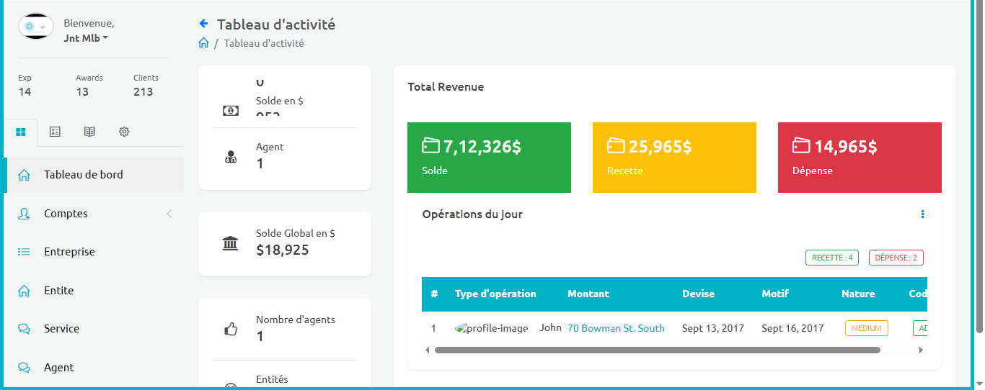This screenshot has width=985, height=390.
Task: Expand the Comptes submenu chevron
Action: tap(169, 214)
